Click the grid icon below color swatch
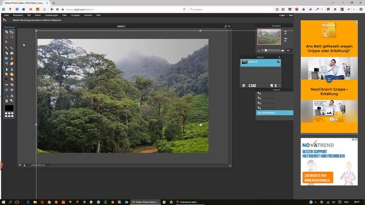The image size is (365, 205). click(9, 114)
